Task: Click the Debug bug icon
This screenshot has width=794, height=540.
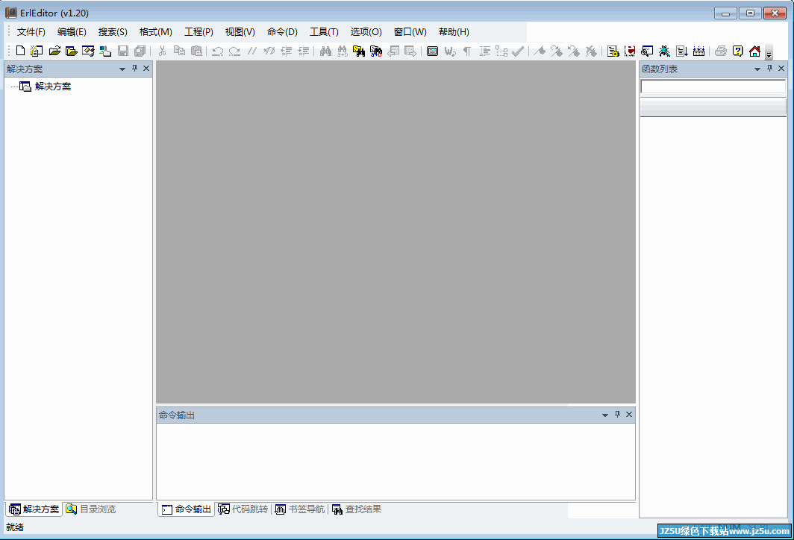Action: coord(664,51)
